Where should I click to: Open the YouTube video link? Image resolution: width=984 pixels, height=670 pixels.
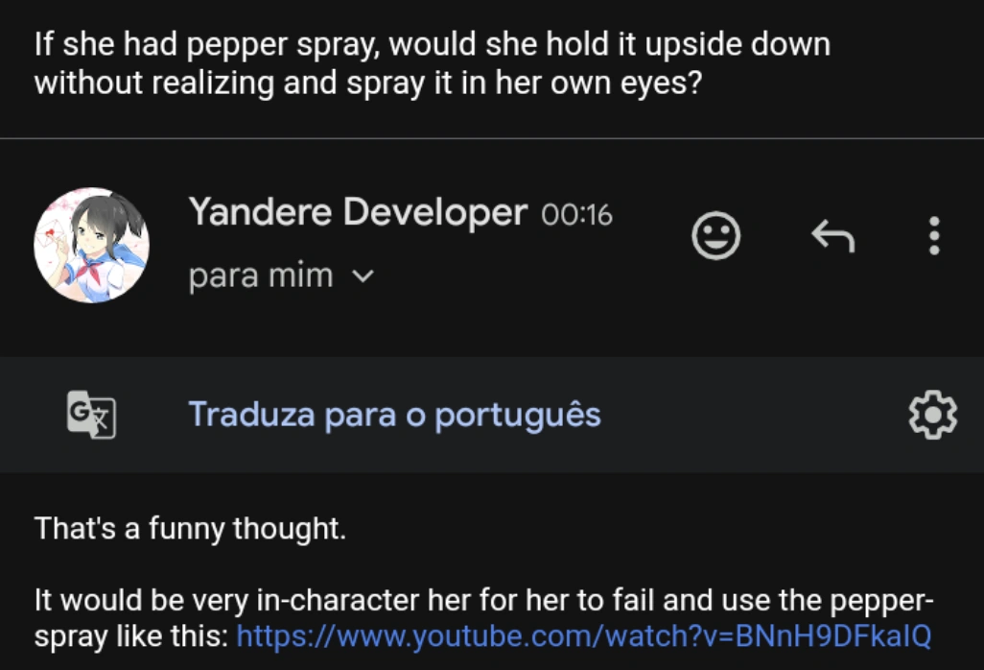(x=583, y=635)
